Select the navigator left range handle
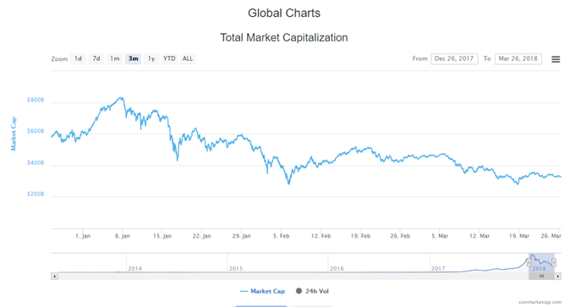Screen dimensions: 575x307 tap(528, 263)
